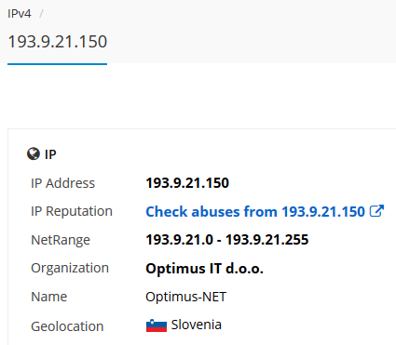Click NetRange value 193.9.21.0 - 193.9.21.255
Image resolution: width=396 pixels, height=345 pixels.
pos(227,240)
